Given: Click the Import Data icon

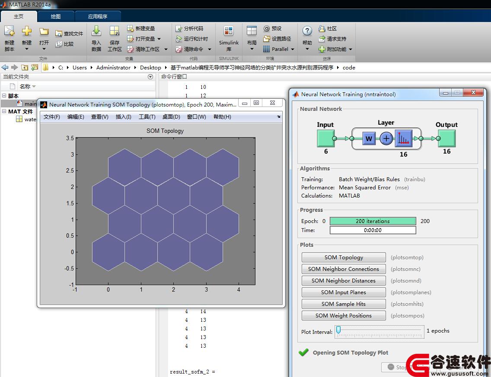Looking at the screenshot, I should pyautogui.click(x=96, y=31).
